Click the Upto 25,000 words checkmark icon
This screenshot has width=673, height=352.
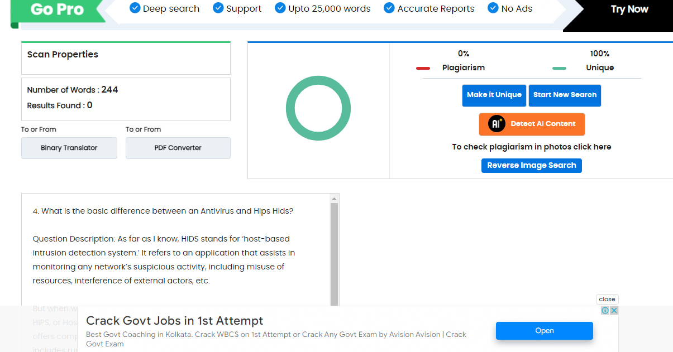[280, 8]
